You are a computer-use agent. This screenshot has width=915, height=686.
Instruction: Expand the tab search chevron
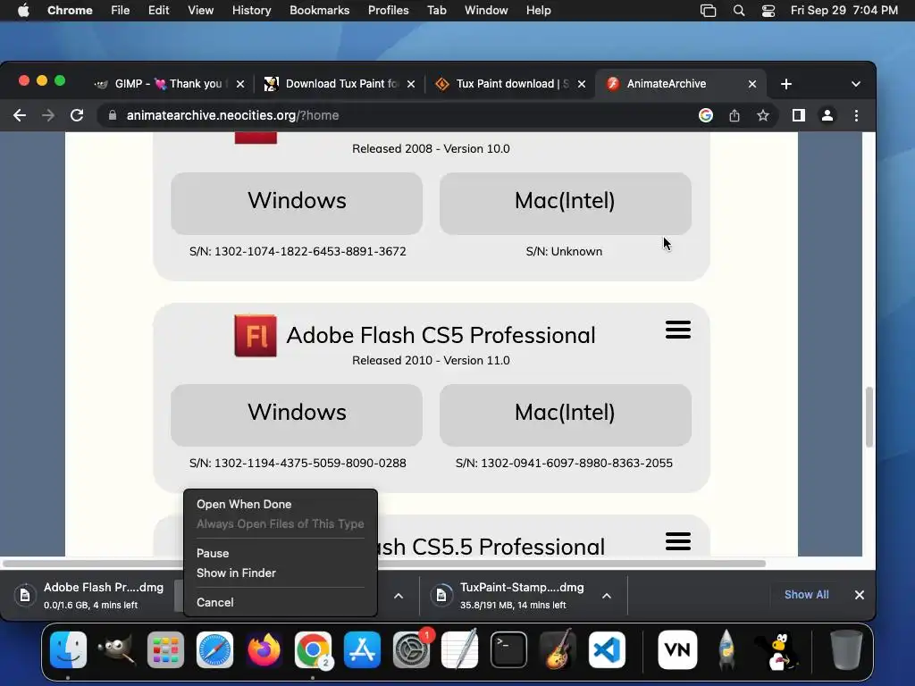pyautogui.click(x=855, y=84)
